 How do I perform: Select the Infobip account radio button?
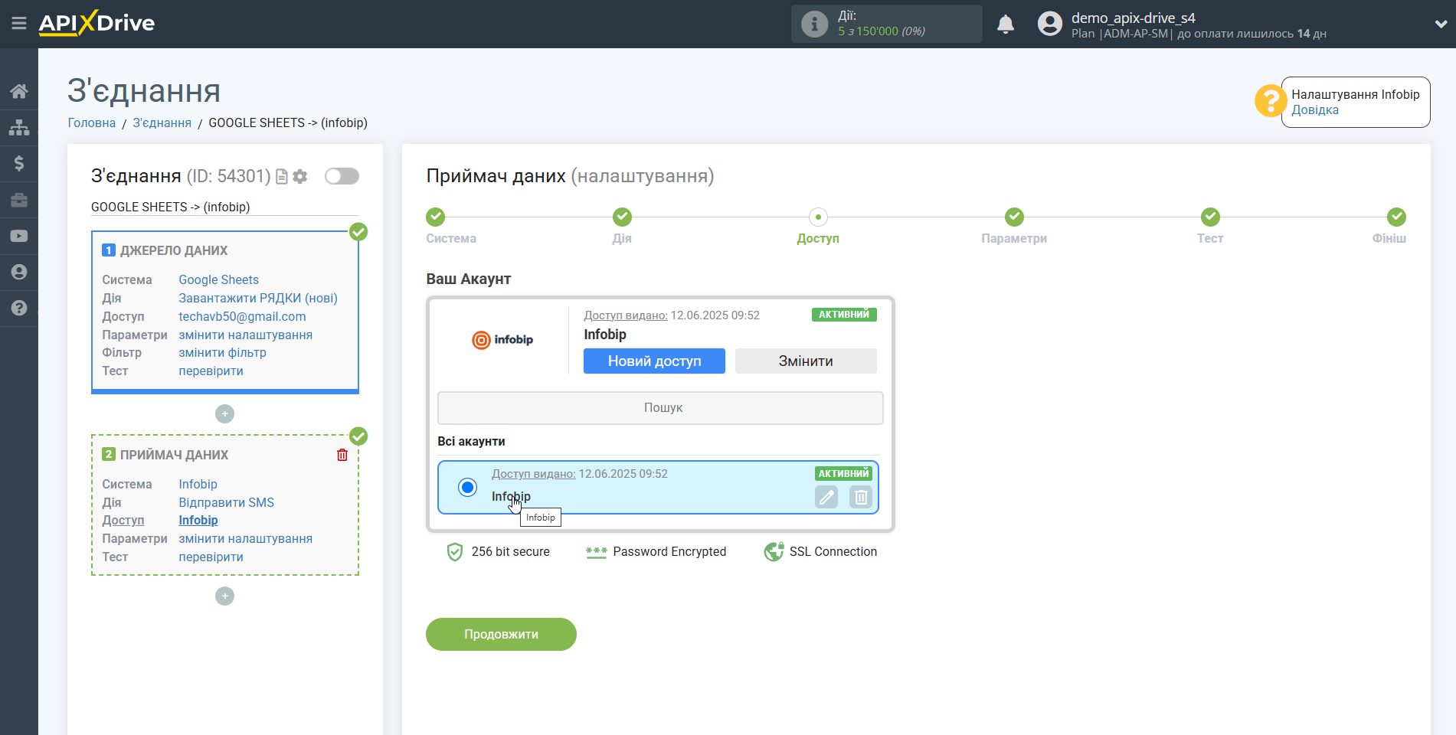(x=467, y=487)
